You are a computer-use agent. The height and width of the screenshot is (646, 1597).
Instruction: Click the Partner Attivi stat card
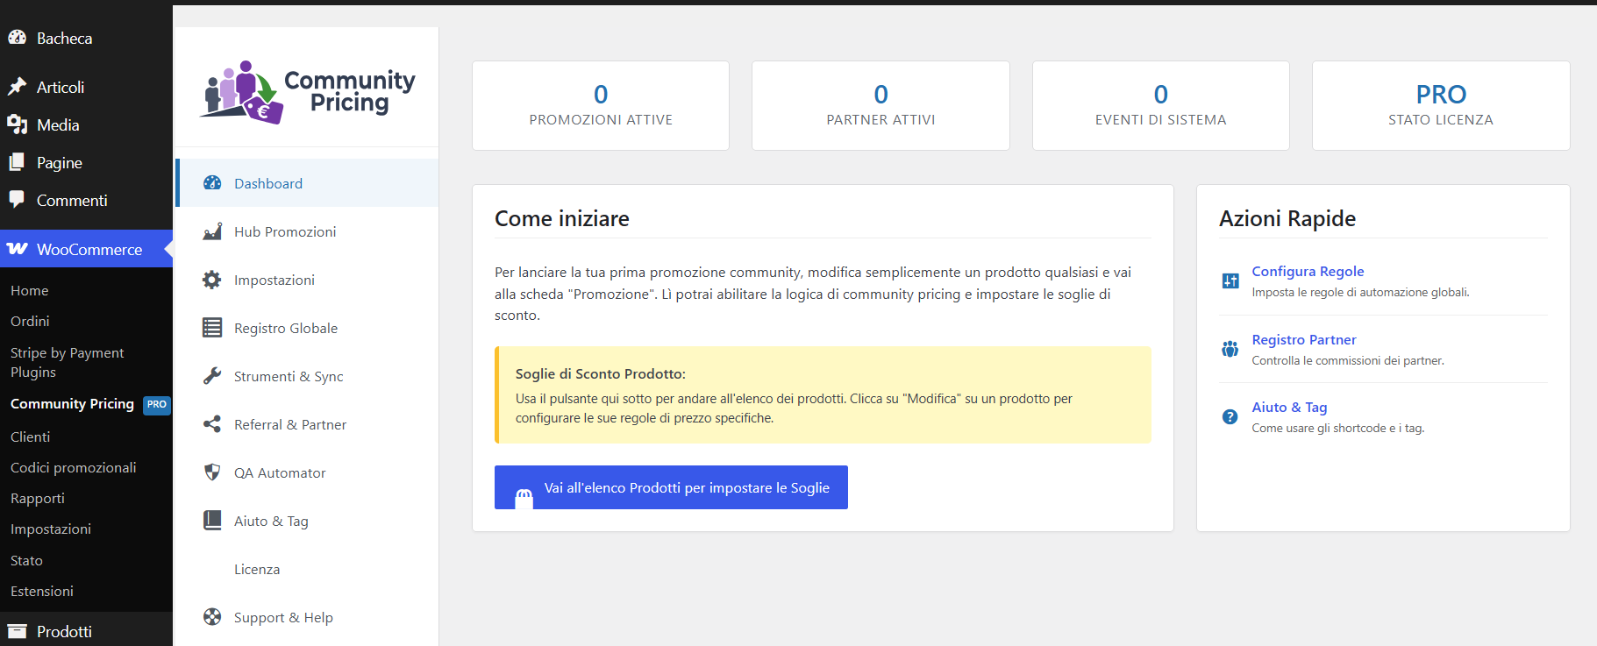point(880,105)
